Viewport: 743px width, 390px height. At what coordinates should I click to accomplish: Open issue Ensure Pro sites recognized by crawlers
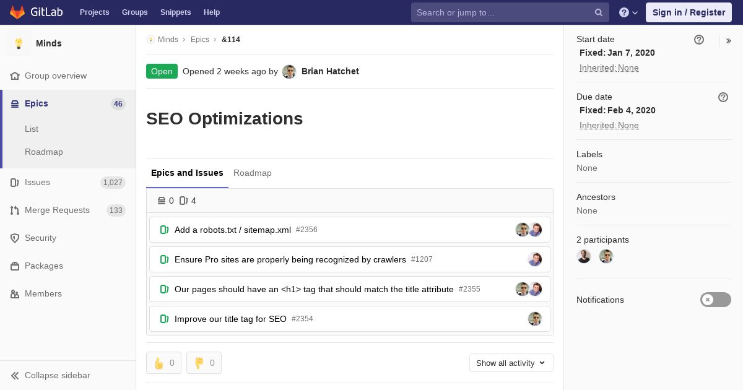coord(290,259)
